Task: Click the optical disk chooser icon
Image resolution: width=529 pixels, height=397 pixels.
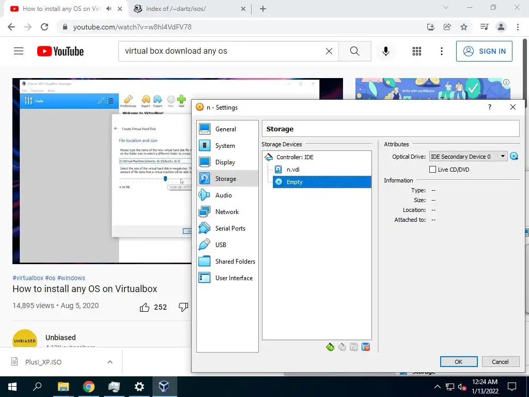Action: tap(514, 156)
